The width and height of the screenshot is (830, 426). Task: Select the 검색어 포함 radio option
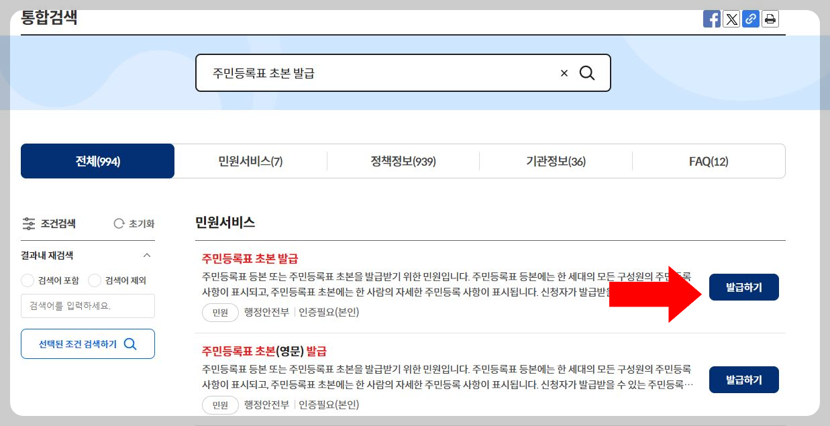point(28,280)
